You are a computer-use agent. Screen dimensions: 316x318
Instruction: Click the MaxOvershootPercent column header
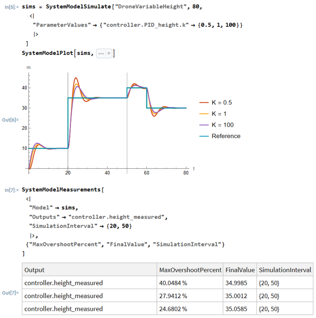(190, 270)
